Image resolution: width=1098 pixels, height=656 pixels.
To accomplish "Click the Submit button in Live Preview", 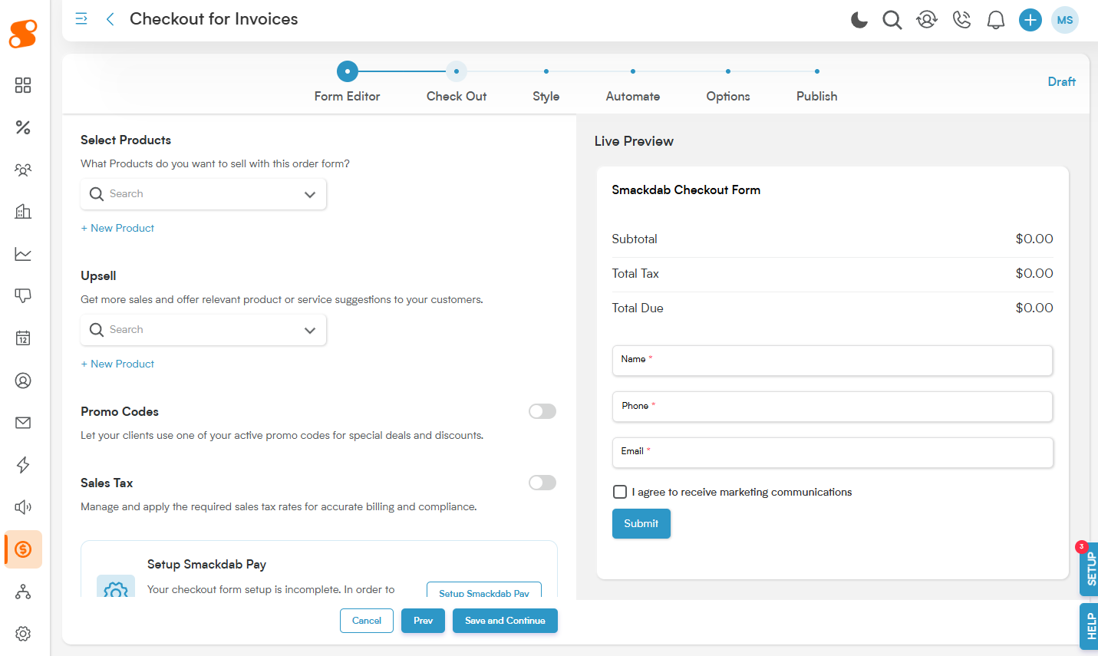I will [641, 523].
